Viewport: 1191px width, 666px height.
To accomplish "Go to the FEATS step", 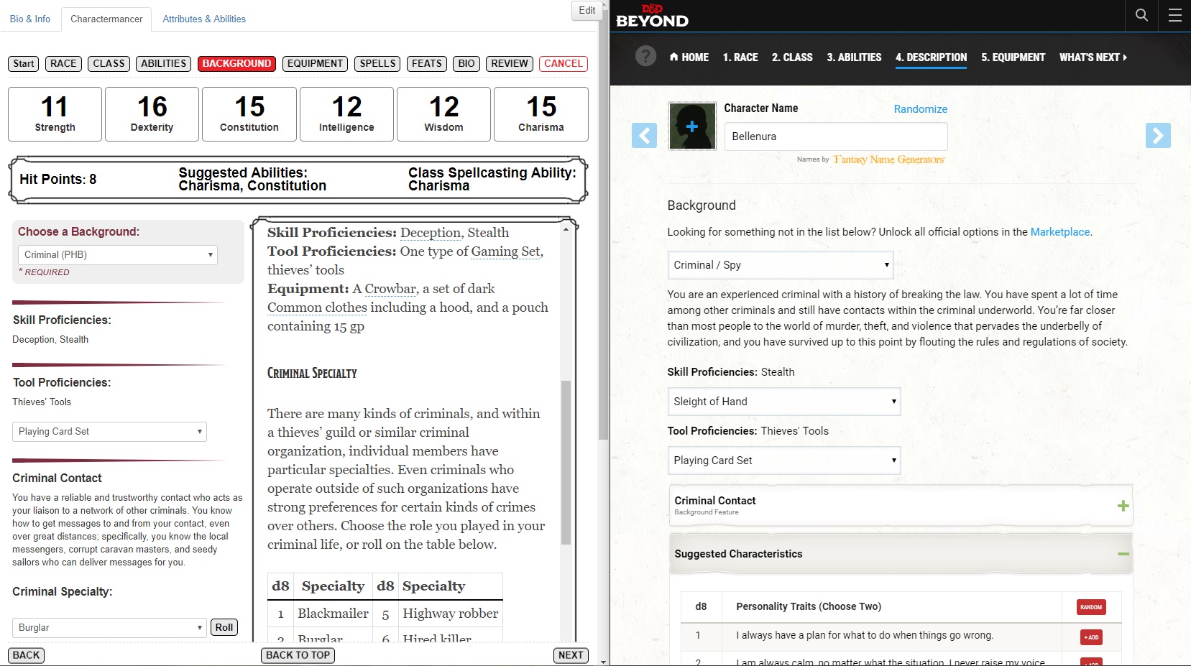I will (427, 63).
